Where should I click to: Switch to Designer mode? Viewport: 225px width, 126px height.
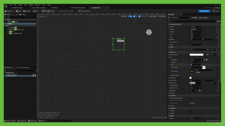coord(204,11)
